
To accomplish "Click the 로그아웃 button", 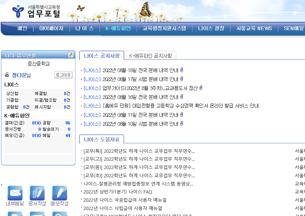I will coord(63,75).
